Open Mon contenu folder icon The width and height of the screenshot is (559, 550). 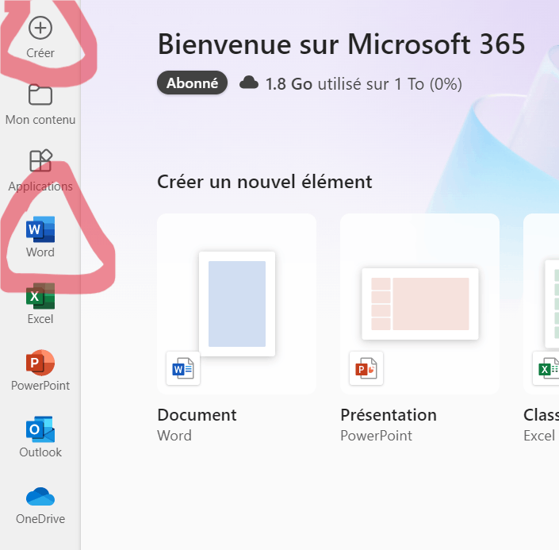(x=40, y=95)
